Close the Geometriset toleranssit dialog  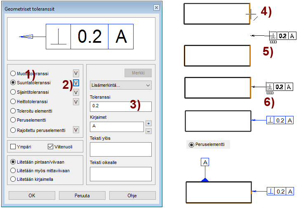click(156, 8)
